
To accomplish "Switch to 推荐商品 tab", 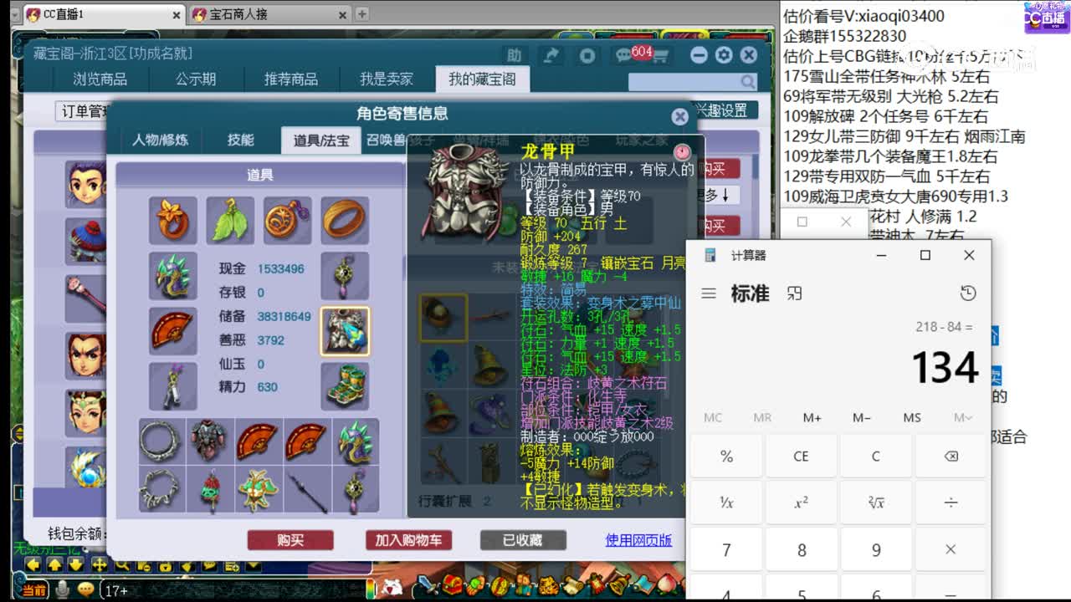I will point(291,79).
